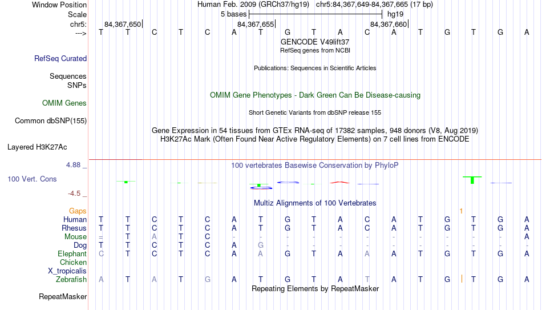
Task: Click the Gaps label
Action: tap(78, 211)
